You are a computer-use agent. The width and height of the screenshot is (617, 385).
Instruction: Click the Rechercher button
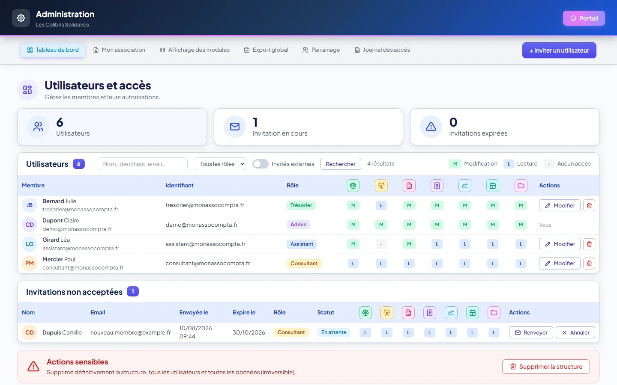(x=341, y=164)
